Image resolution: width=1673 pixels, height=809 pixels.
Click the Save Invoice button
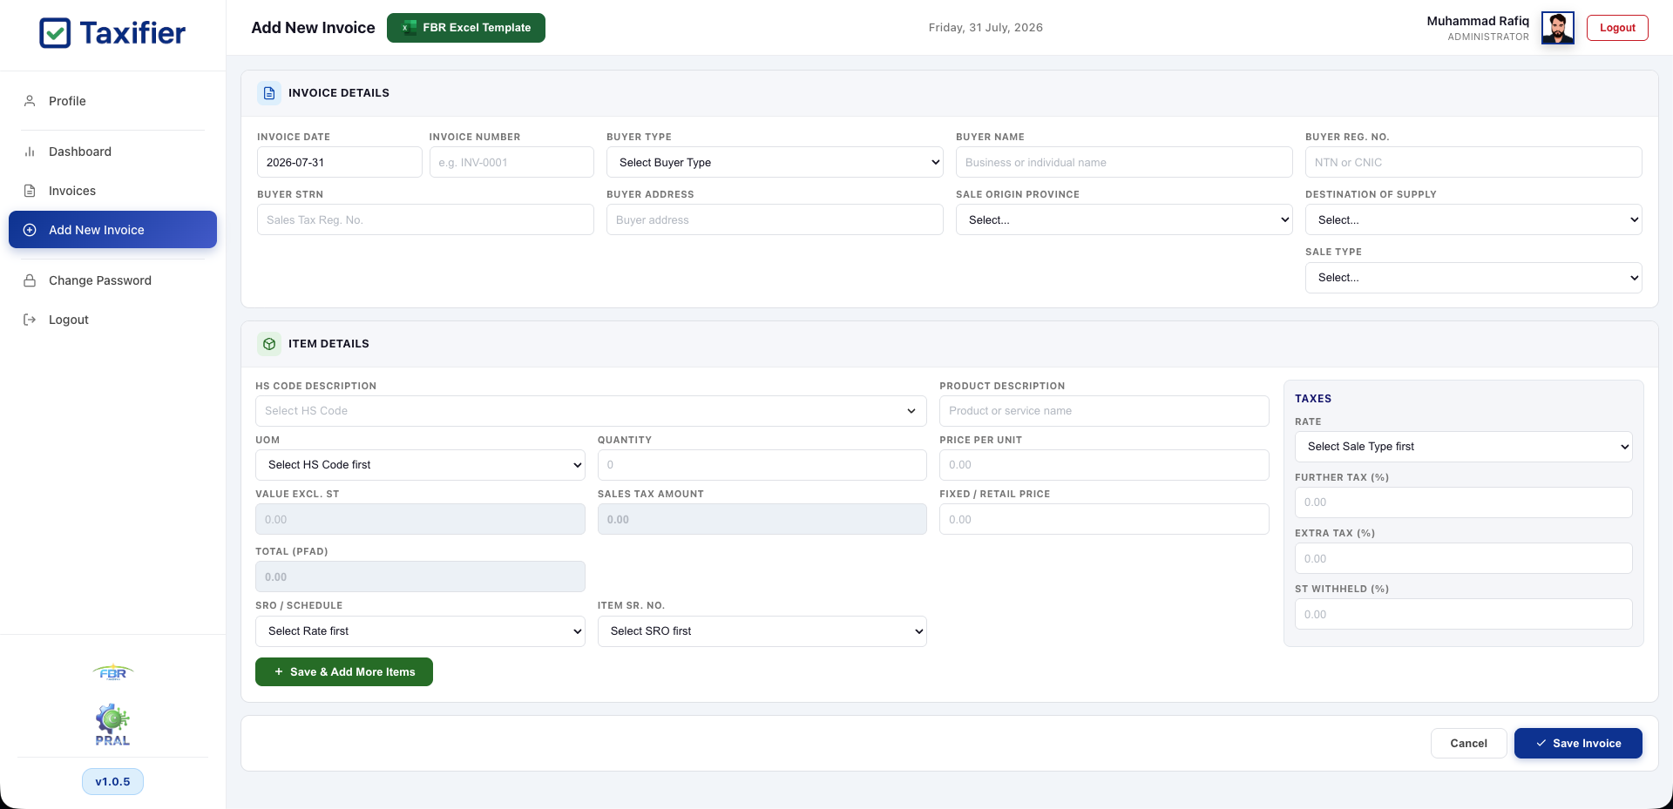[x=1578, y=744]
